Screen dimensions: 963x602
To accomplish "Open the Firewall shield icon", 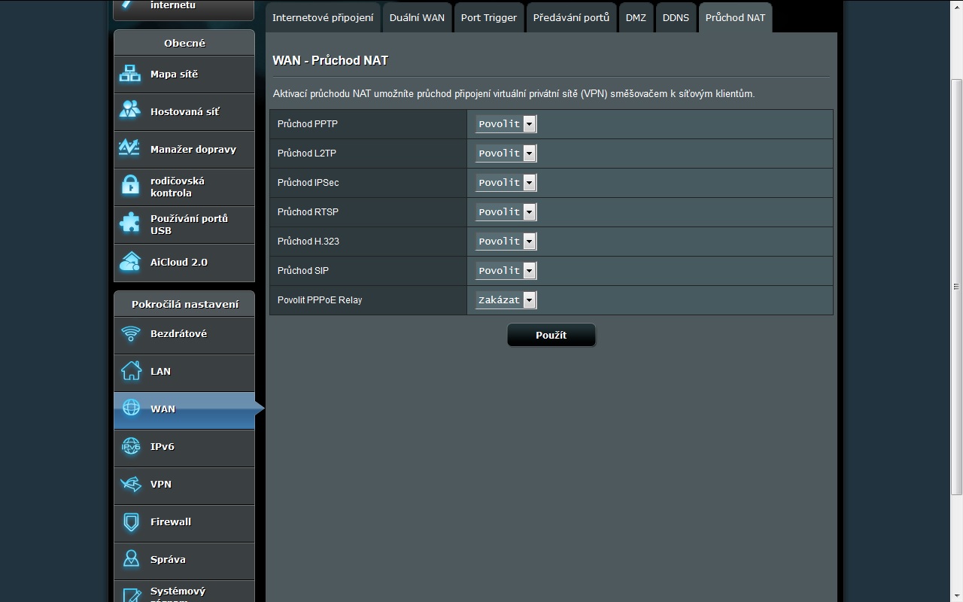I will click(131, 521).
